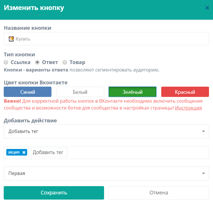Pick the Синий button color
The width and height of the screenshot is (213, 203).
(27, 92)
